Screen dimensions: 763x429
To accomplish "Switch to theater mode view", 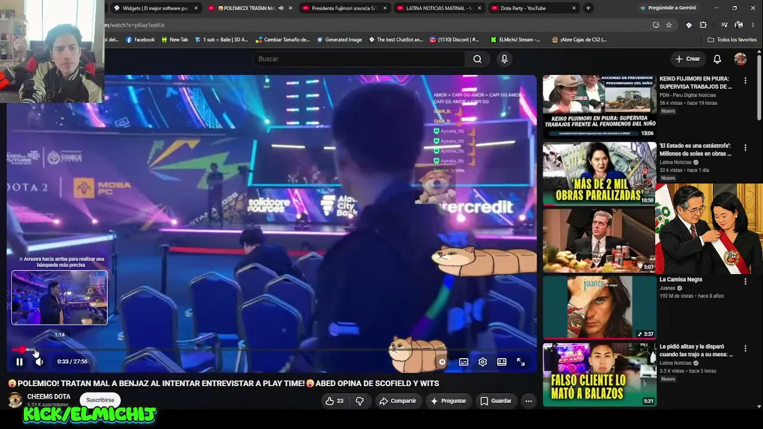I will [x=501, y=362].
